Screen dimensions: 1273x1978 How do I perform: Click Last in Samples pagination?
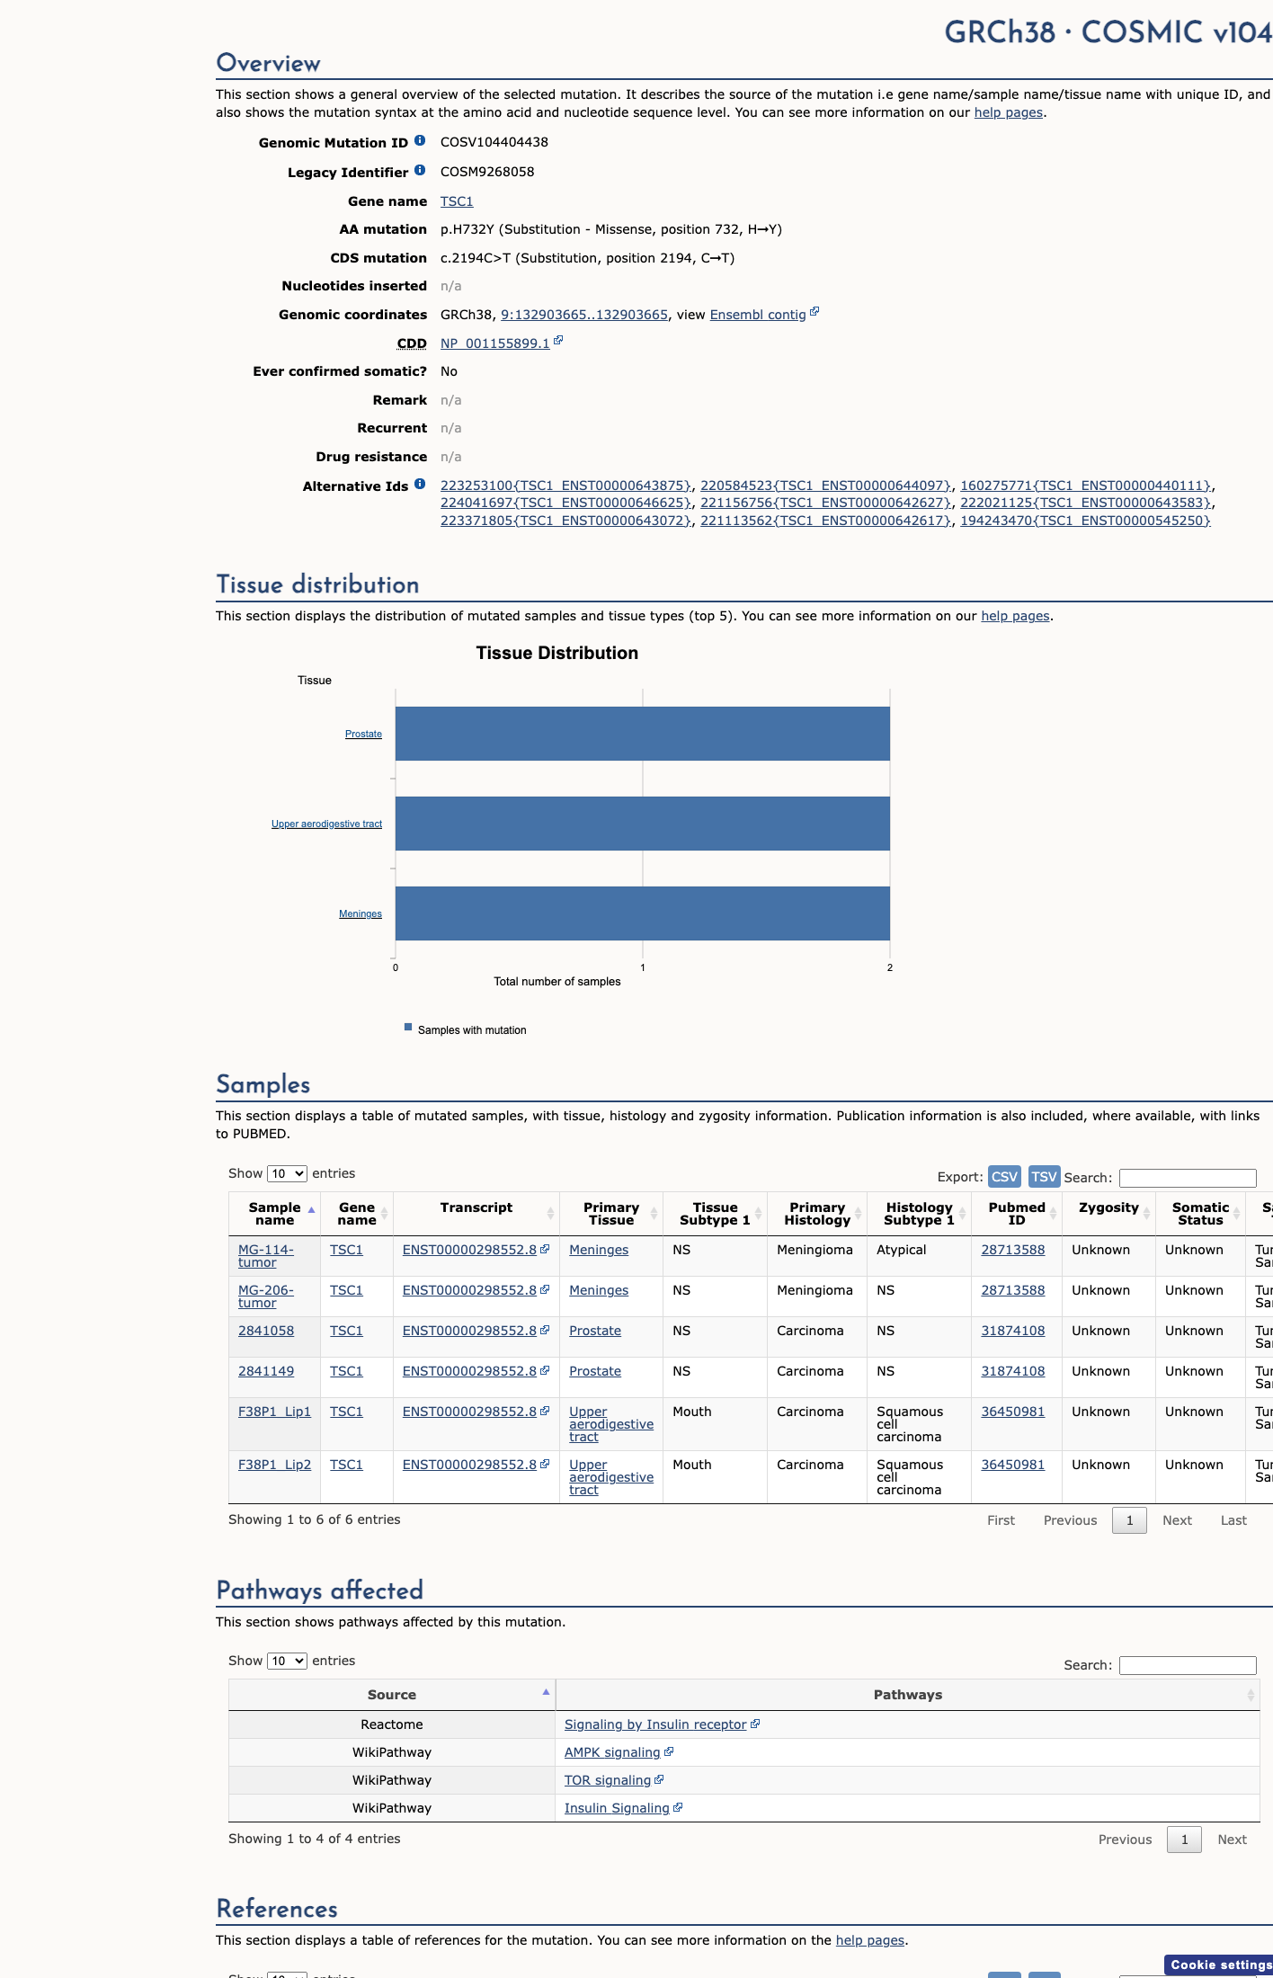click(1233, 1520)
